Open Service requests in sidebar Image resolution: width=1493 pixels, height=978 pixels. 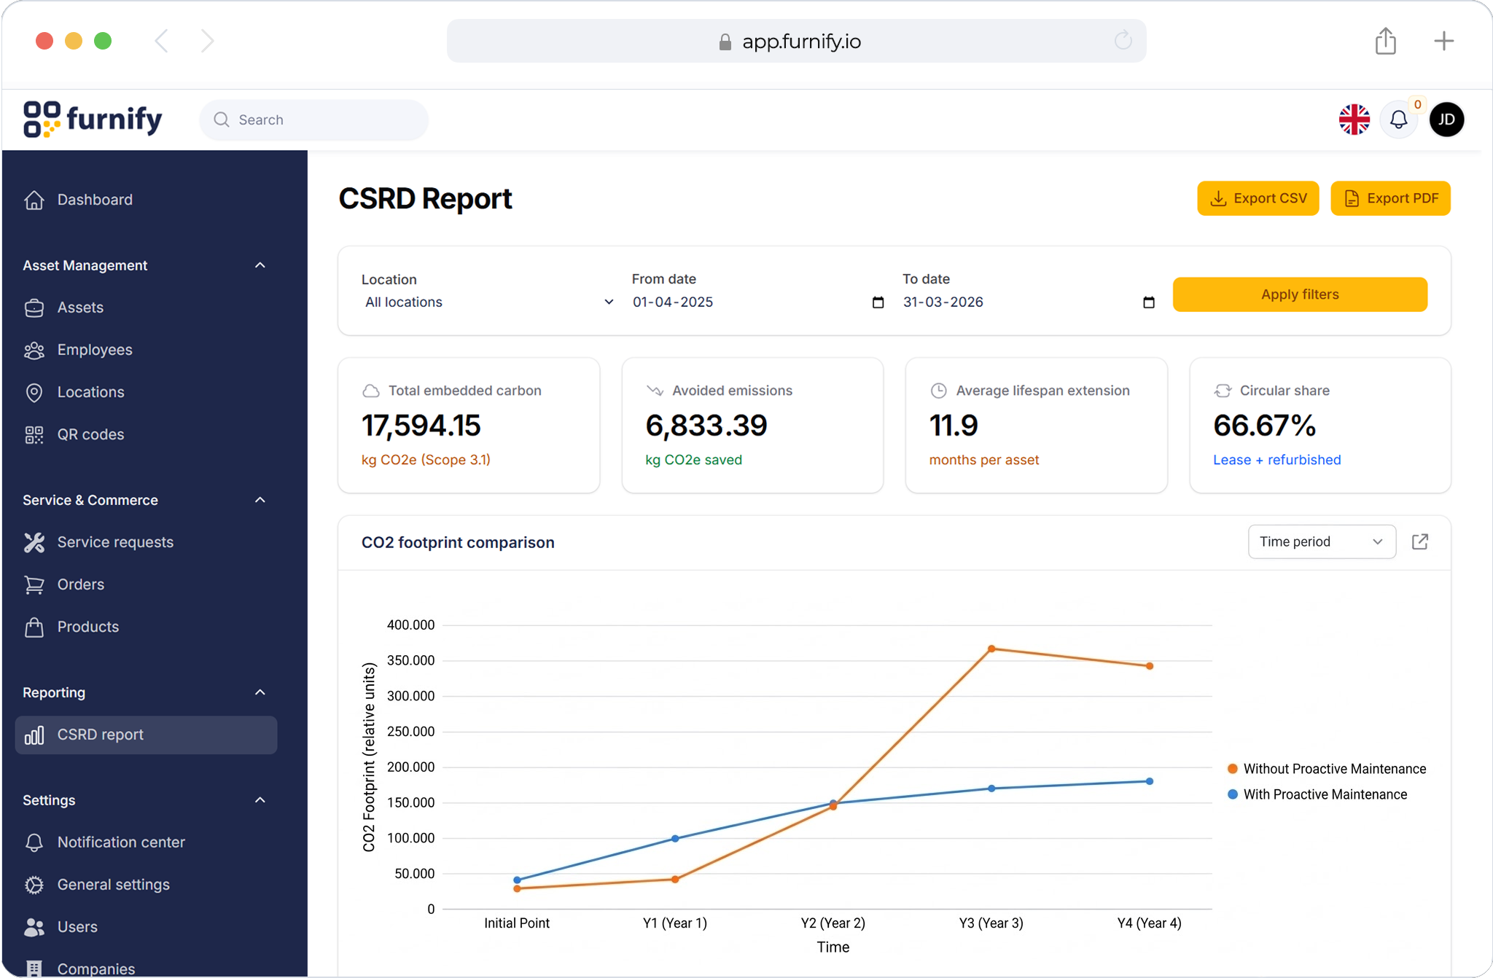tap(115, 542)
